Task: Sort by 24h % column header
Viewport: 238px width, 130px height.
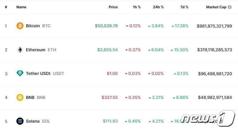Action: tap(158, 7)
